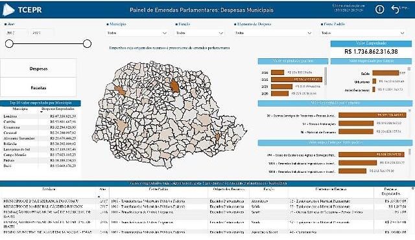Click the start year input field
The width and height of the screenshot is (415, 240).
click(16, 33)
